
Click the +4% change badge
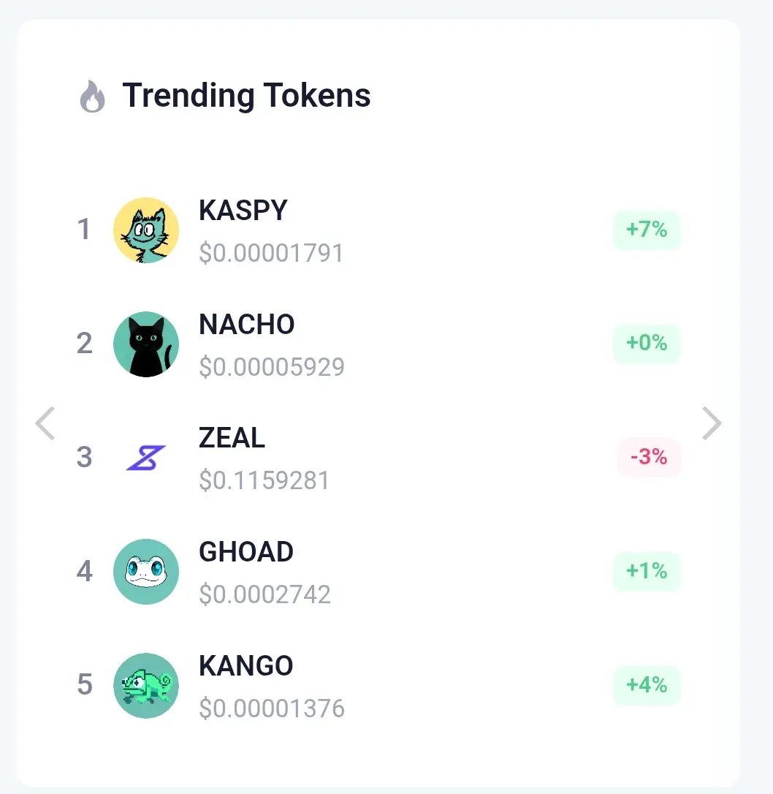click(x=647, y=684)
